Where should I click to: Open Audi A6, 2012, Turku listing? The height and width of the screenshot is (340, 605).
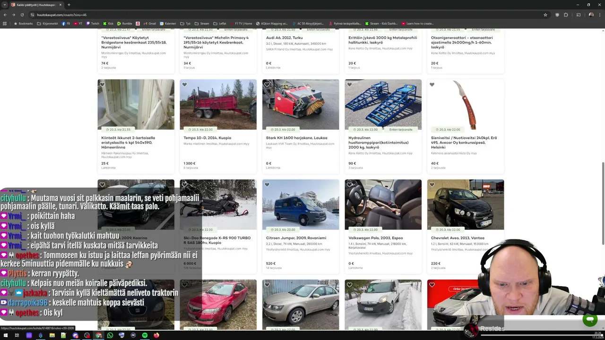284,38
